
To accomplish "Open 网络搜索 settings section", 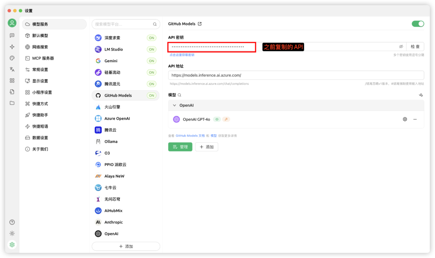I will click(x=54, y=47).
